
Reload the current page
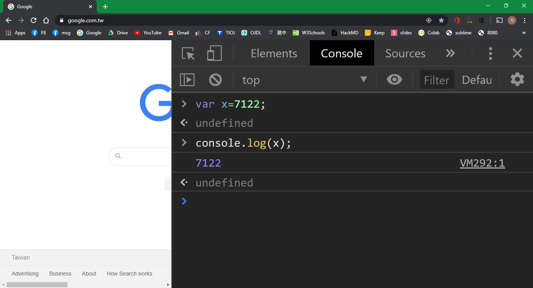tap(34, 20)
